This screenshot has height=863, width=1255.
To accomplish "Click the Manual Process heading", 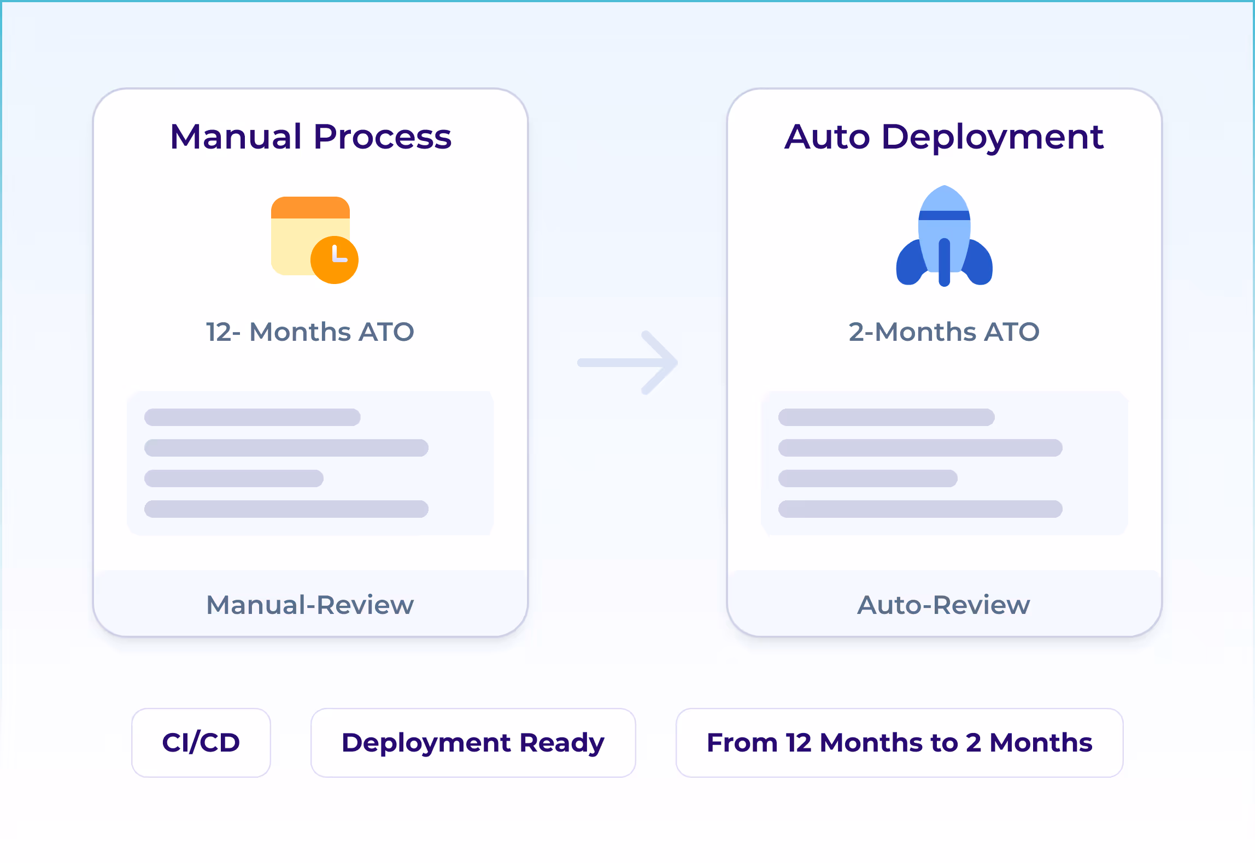I will (310, 137).
